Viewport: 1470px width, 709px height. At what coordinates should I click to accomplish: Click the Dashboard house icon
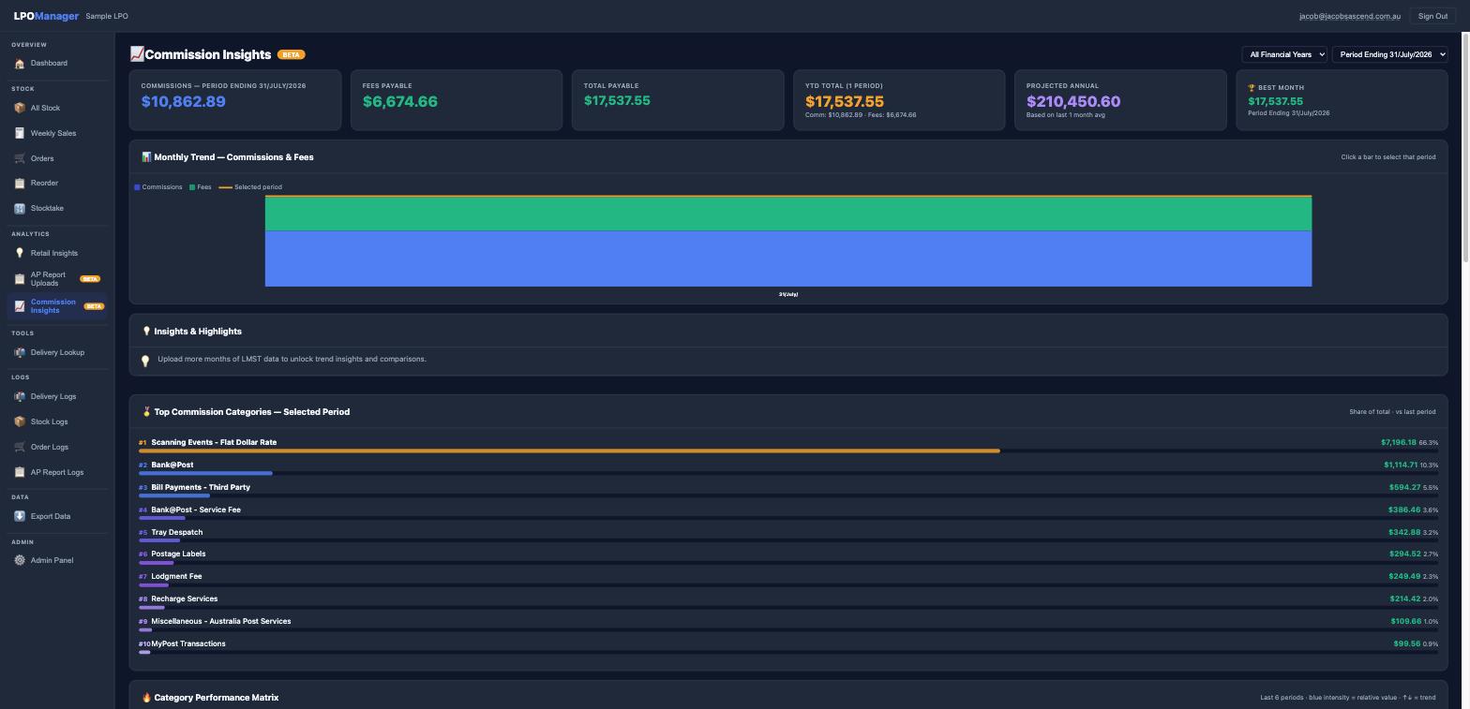click(x=20, y=64)
